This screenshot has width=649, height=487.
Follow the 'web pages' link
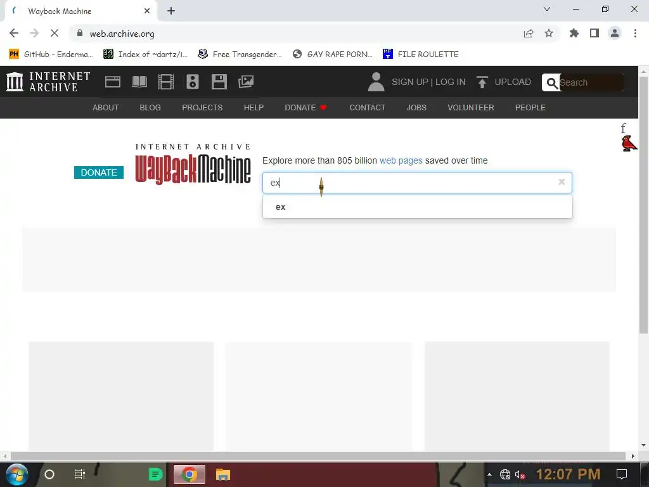[x=401, y=160]
